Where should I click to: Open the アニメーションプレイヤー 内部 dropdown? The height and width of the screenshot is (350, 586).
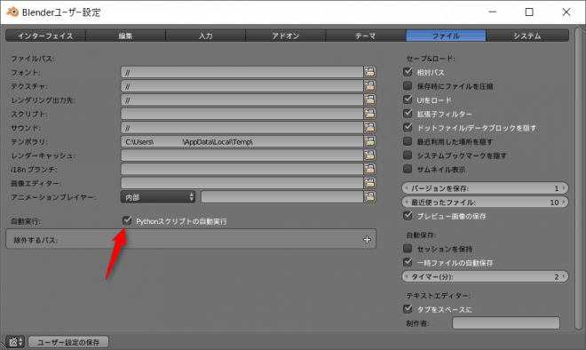(158, 196)
